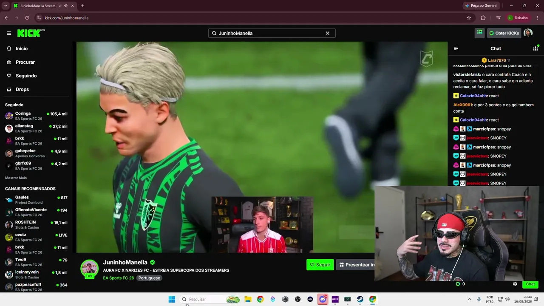The width and height of the screenshot is (544, 306).
Task: Click the taskbar Pesquisar search box
Action: 211,299
